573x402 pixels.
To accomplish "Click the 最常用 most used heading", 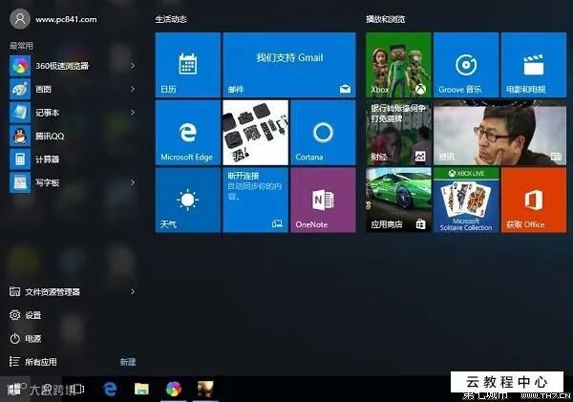I will click(21, 46).
